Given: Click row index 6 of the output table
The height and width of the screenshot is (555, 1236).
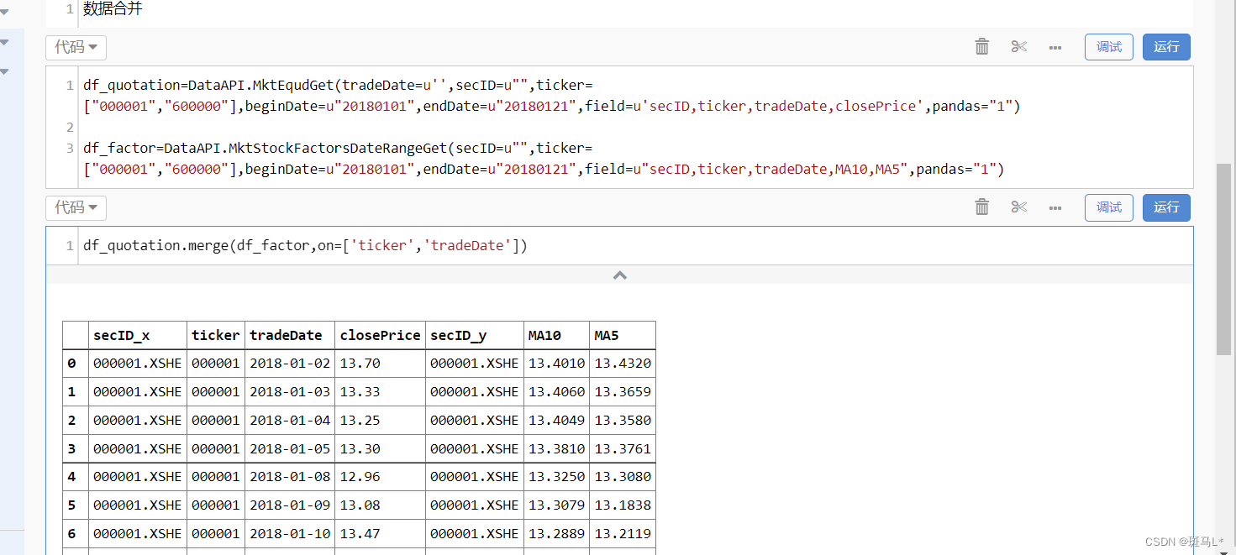Looking at the screenshot, I should 76,533.
